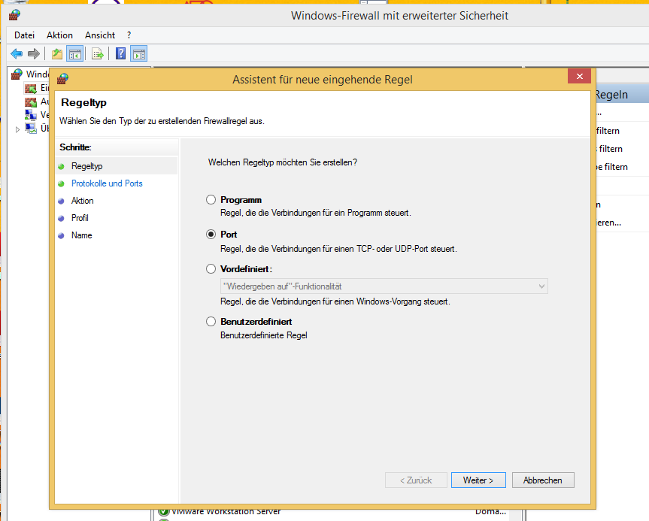Select the Windows-Firewall root node icon in the tree
This screenshot has height=521, width=649.
17,74
